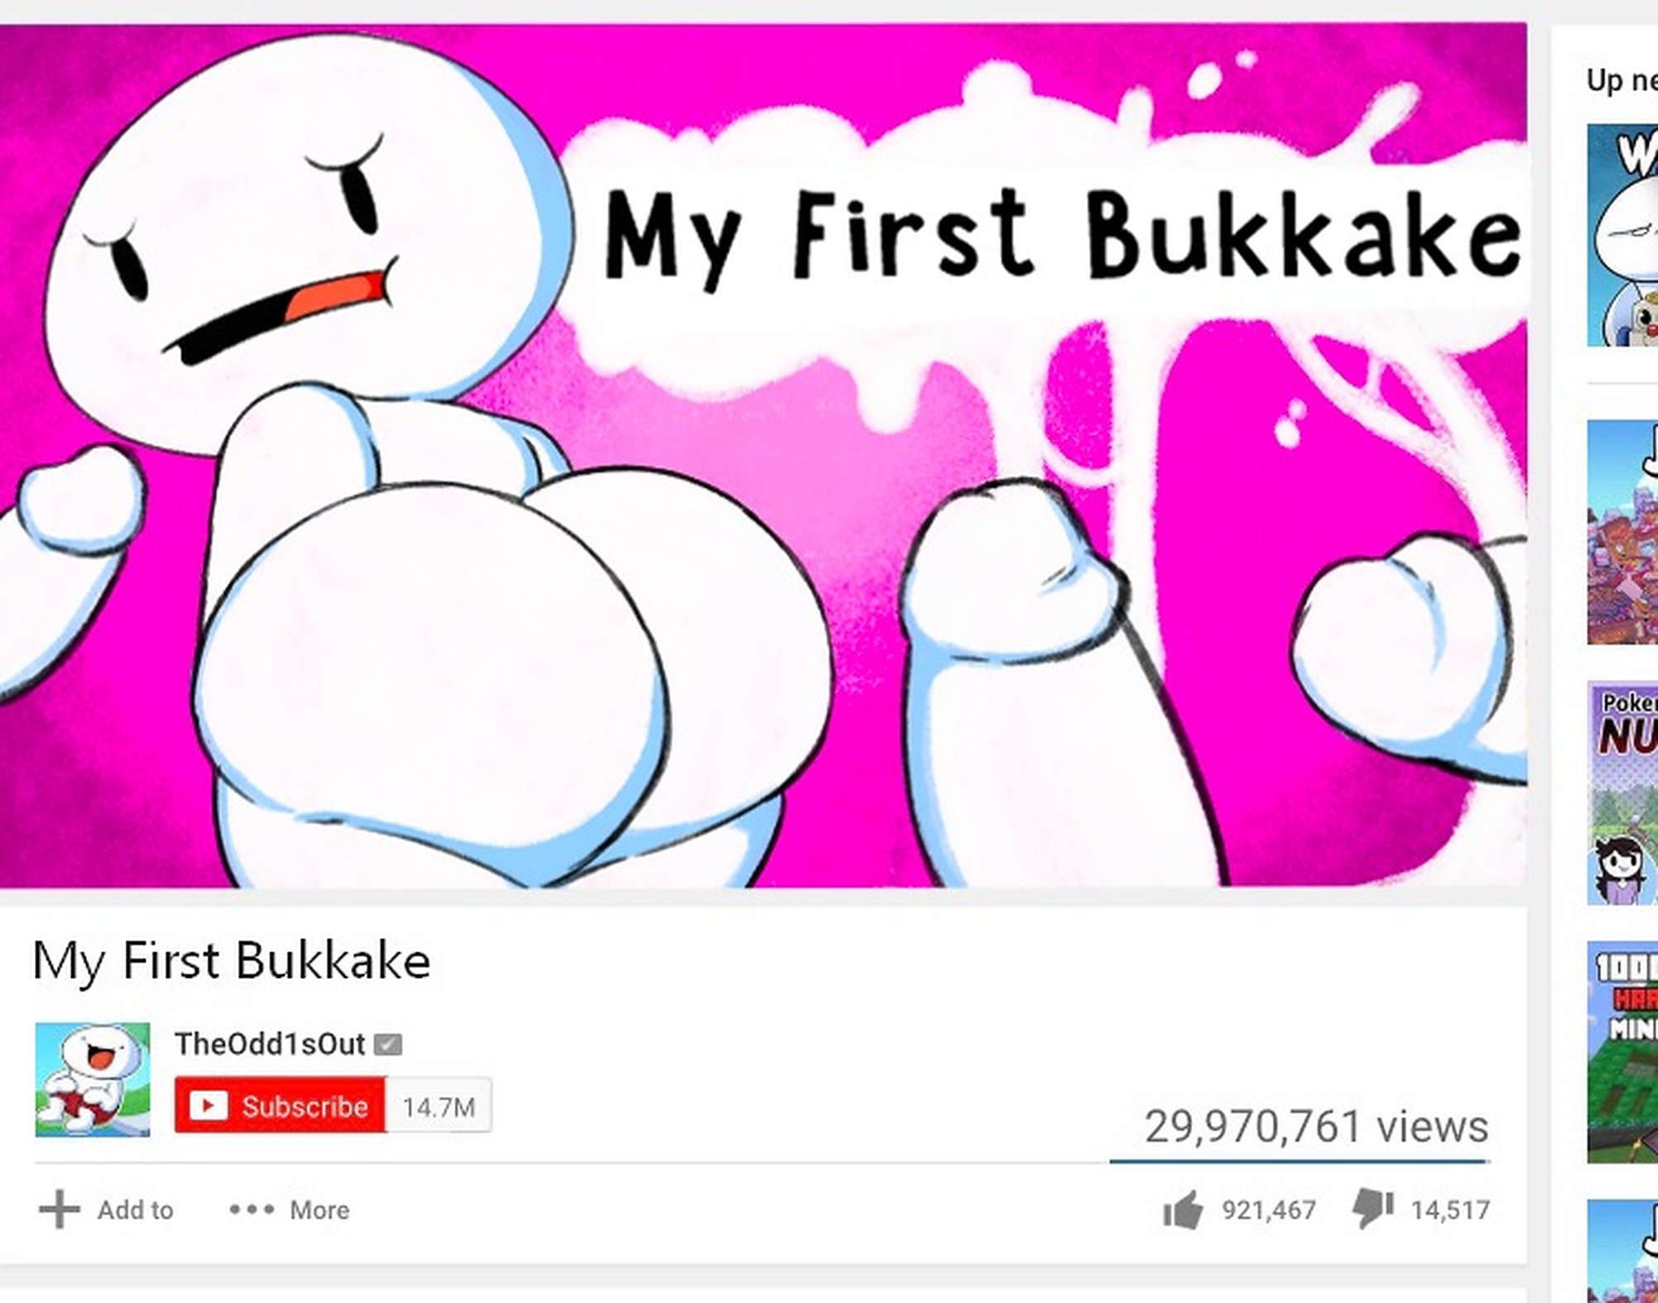Screen dimensions: 1658x1303
Task: Open the first Up next video thumbnail
Action: click(x=1622, y=235)
